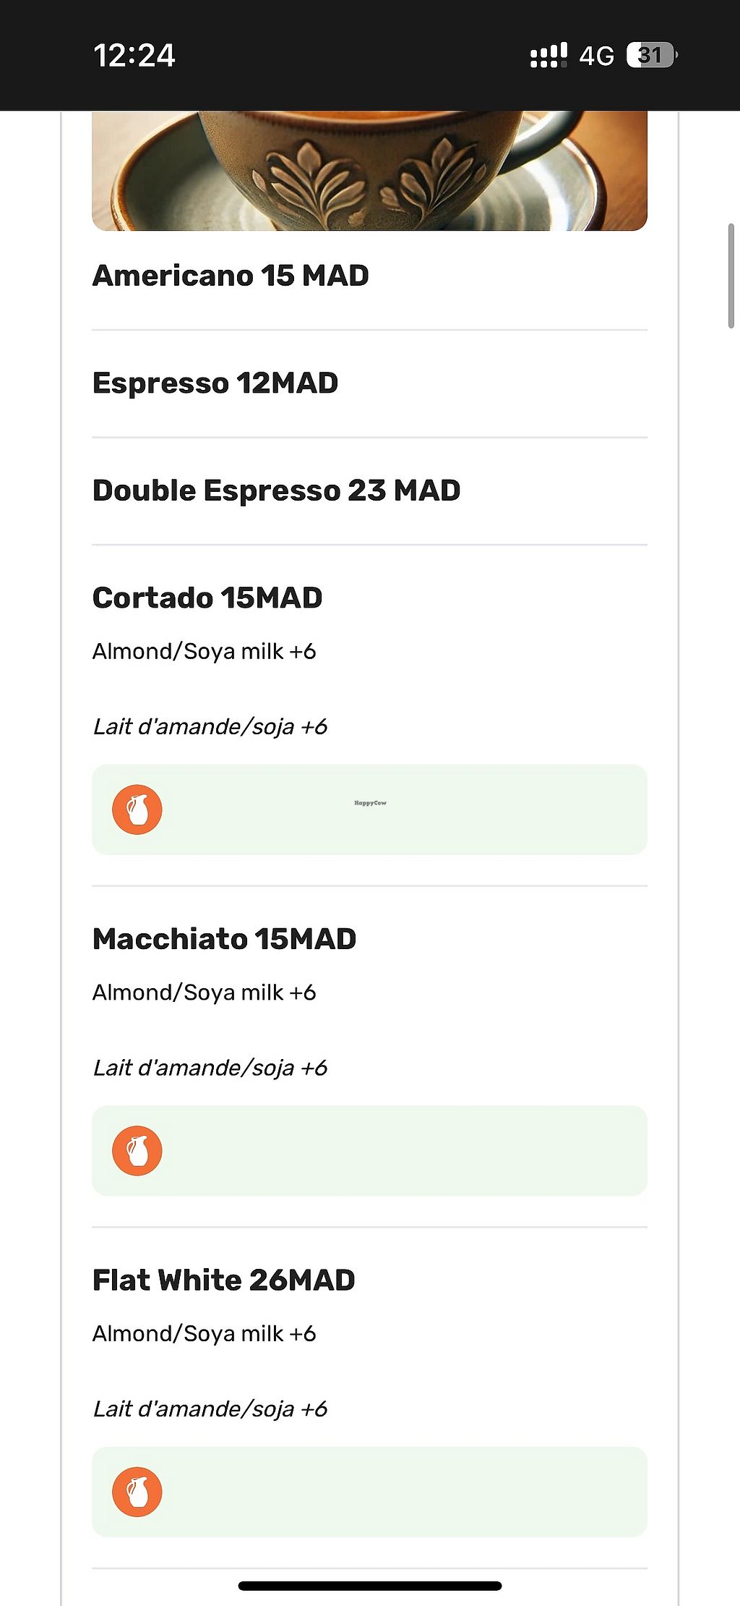
Task: Pick the Flat White 26MAD item
Action: click(223, 1280)
